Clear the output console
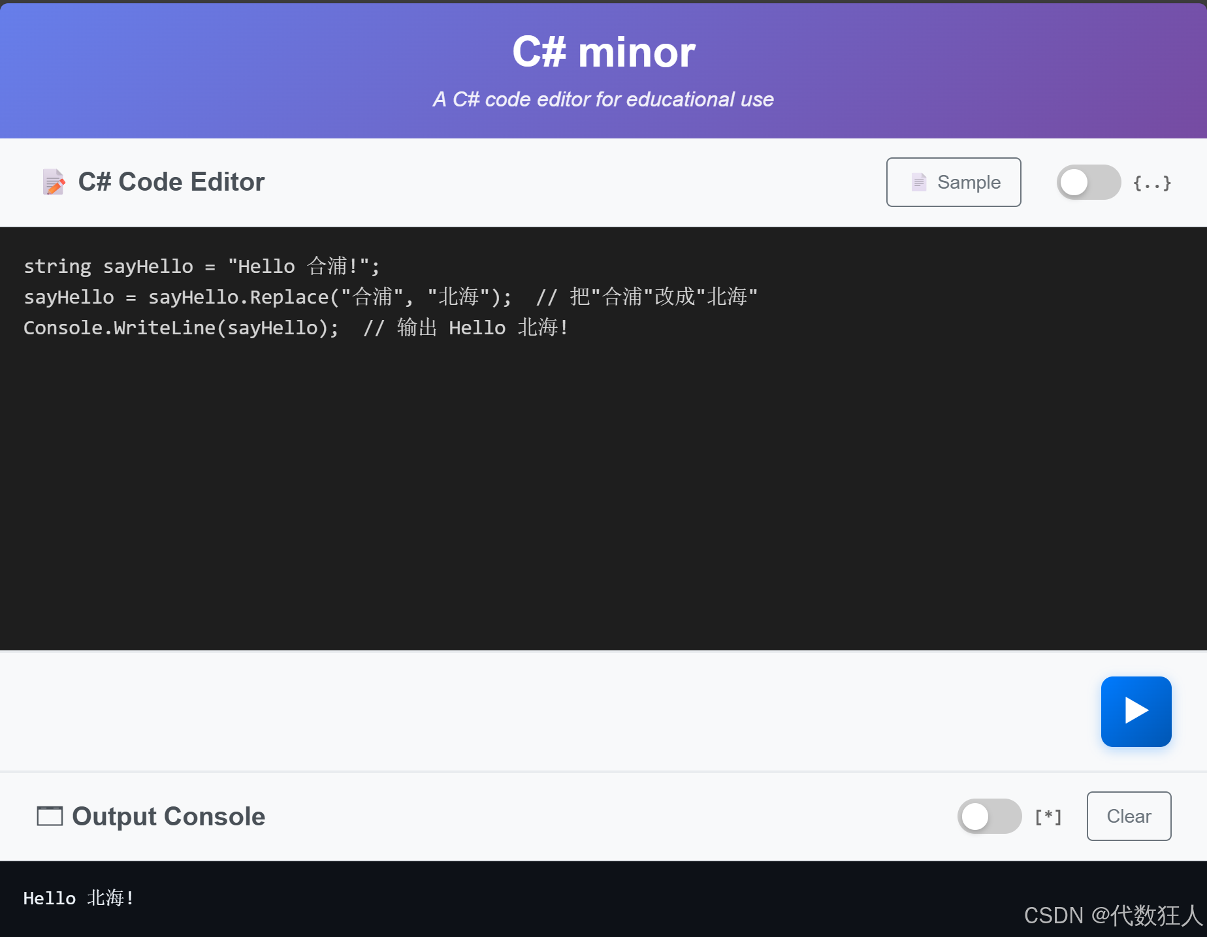 pyautogui.click(x=1129, y=816)
